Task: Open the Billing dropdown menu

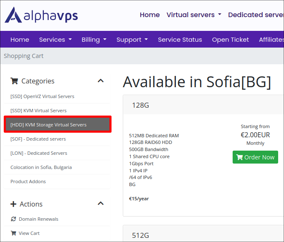Action: (94, 40)
